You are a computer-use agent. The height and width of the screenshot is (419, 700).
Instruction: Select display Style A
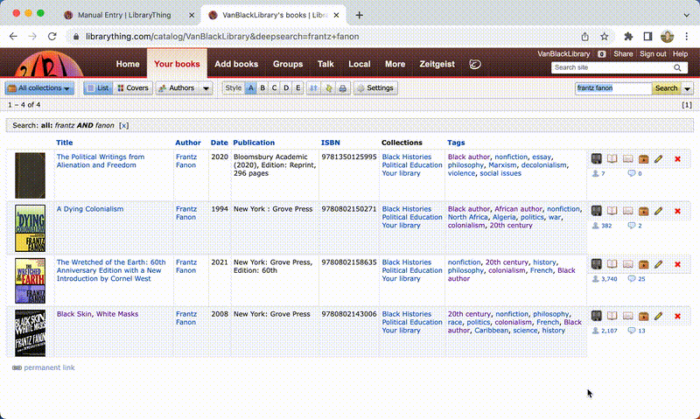pos(251,88)
